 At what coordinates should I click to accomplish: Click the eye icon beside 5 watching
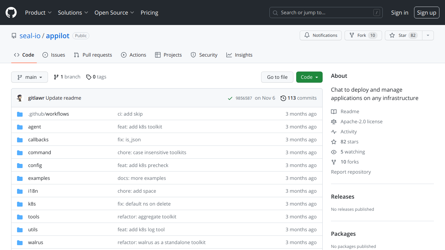(x=334, y=152)
